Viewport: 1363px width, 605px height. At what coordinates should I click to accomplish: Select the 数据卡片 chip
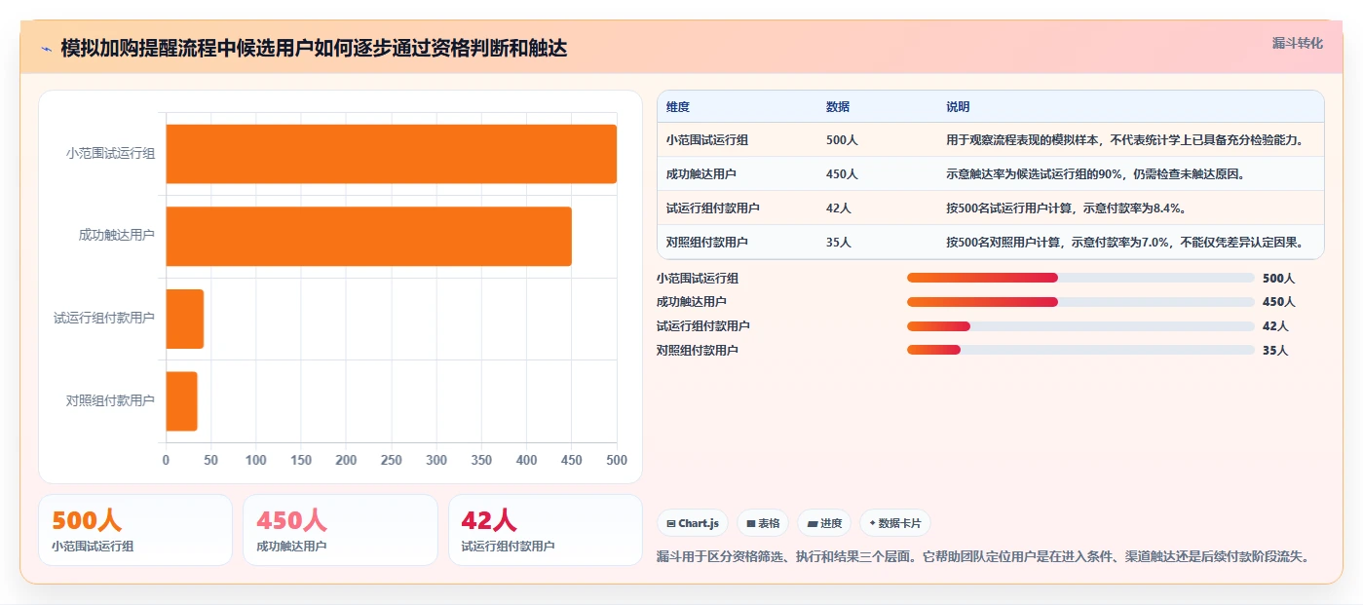coord(894,523)
